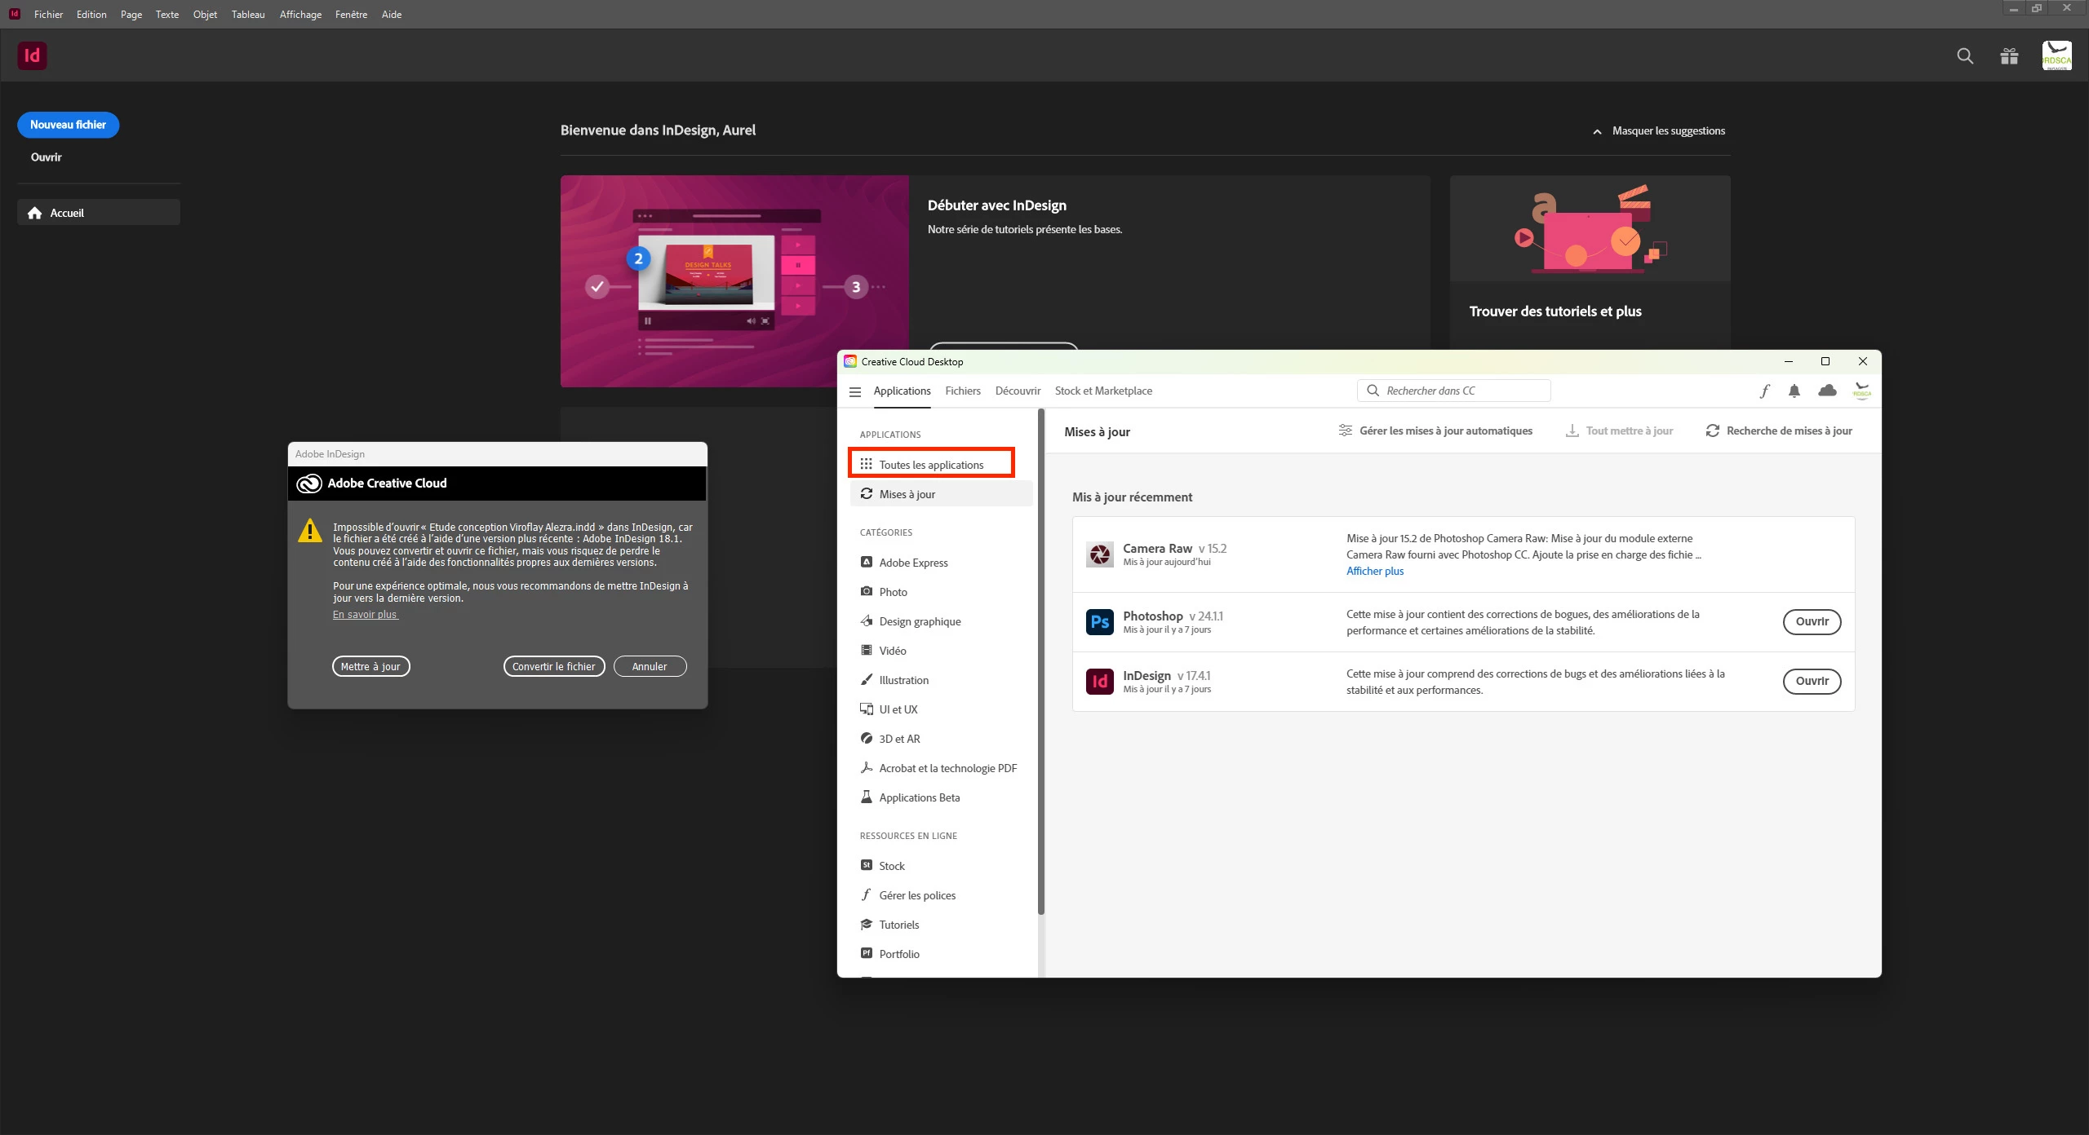
Task: Select Toutes les applications in sidebar
Action: pyautogui.click(x=931, y=464)
